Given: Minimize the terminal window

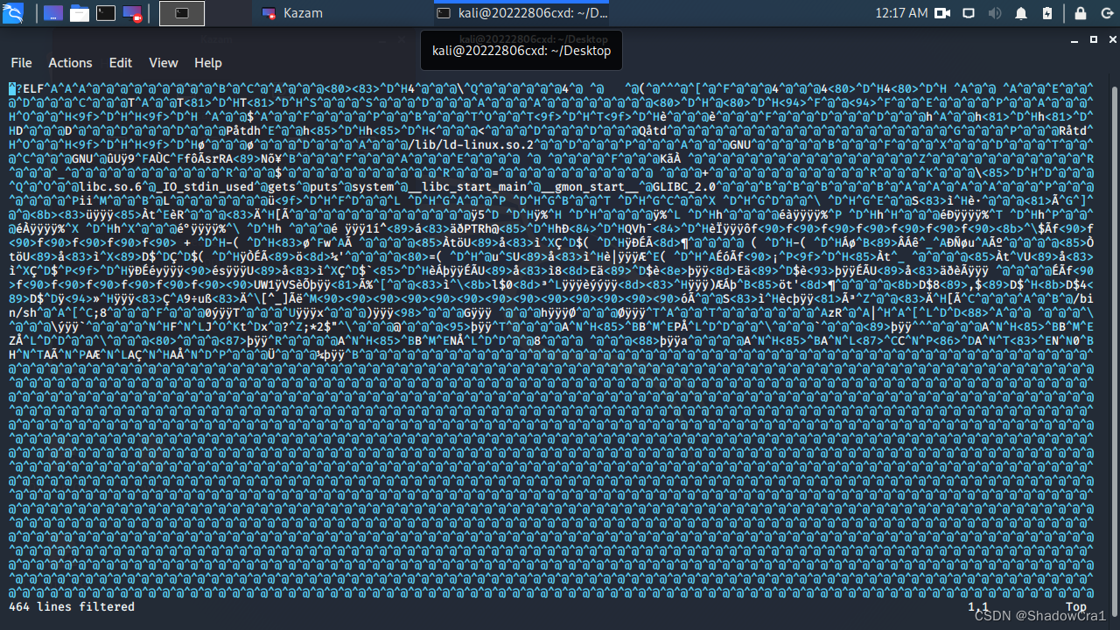Looking at the screenshot, I should 1076,39.
